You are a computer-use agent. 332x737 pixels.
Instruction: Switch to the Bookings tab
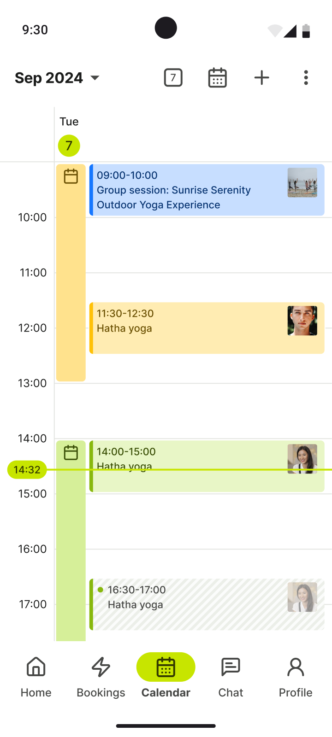(101, 677)
